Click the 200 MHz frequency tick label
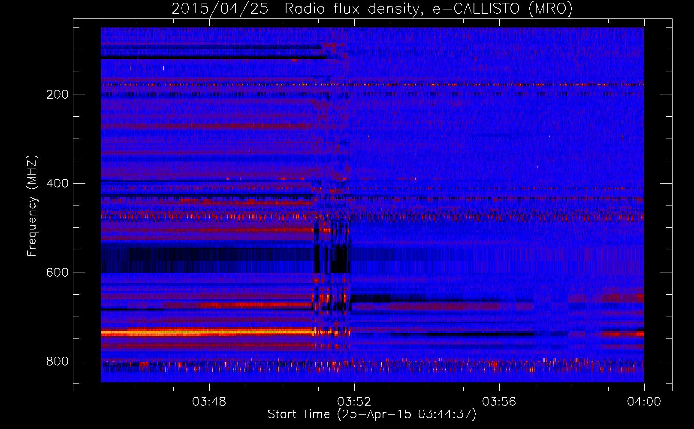 (x=57, y=94)
